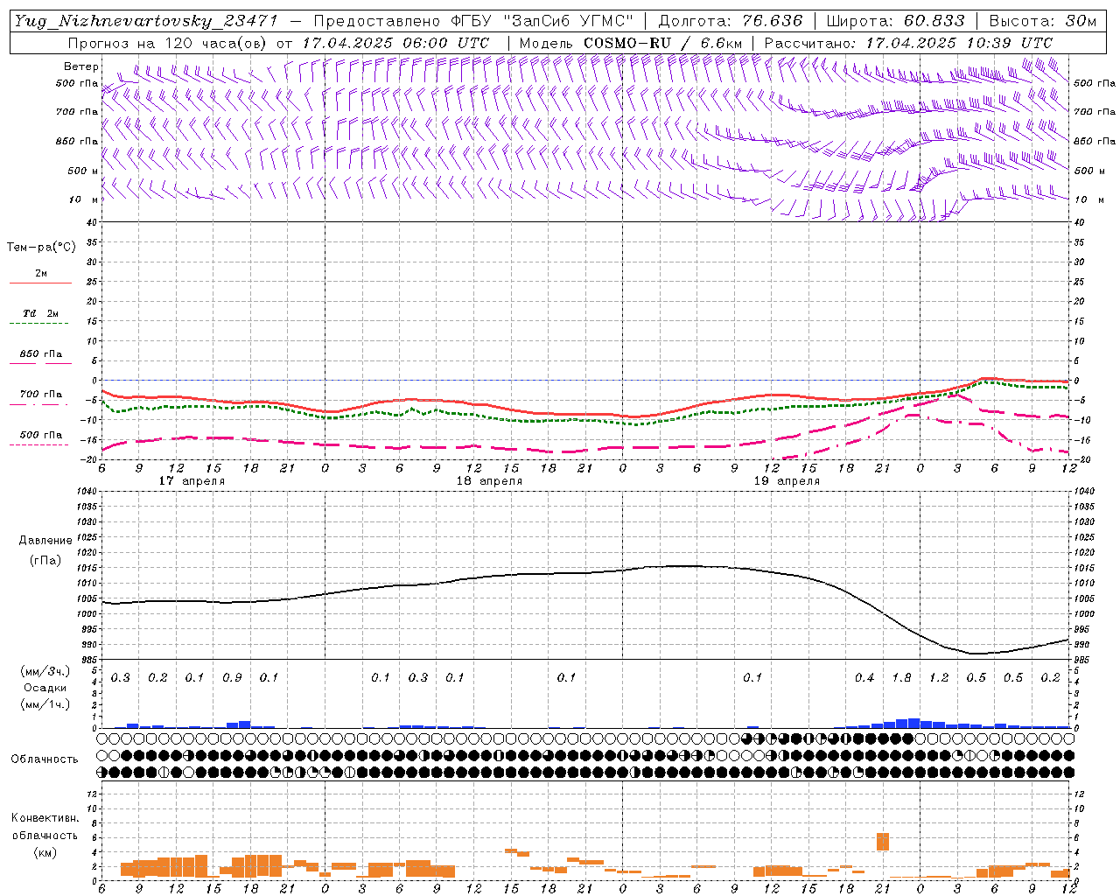This screenshot has height=896, width=1120.
Task: Select the '2м' temperature legend entry
Action: click(x=41, y=274)
